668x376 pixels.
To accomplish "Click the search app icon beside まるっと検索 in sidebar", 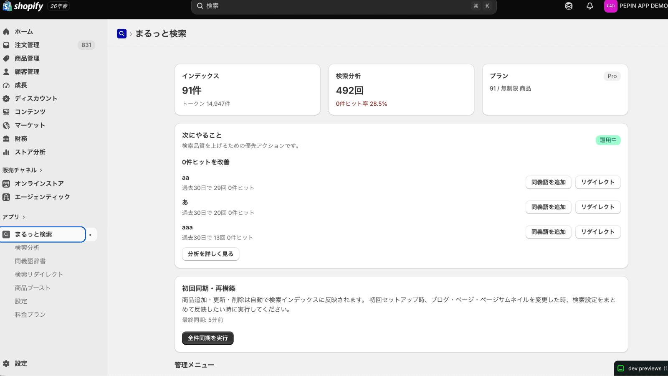I will point(6,234).
